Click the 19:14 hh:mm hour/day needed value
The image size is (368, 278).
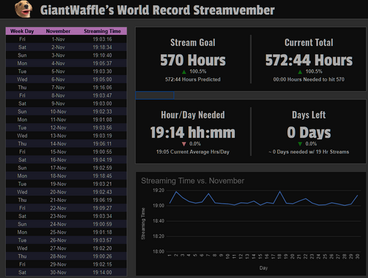click(x=193, y=132)
